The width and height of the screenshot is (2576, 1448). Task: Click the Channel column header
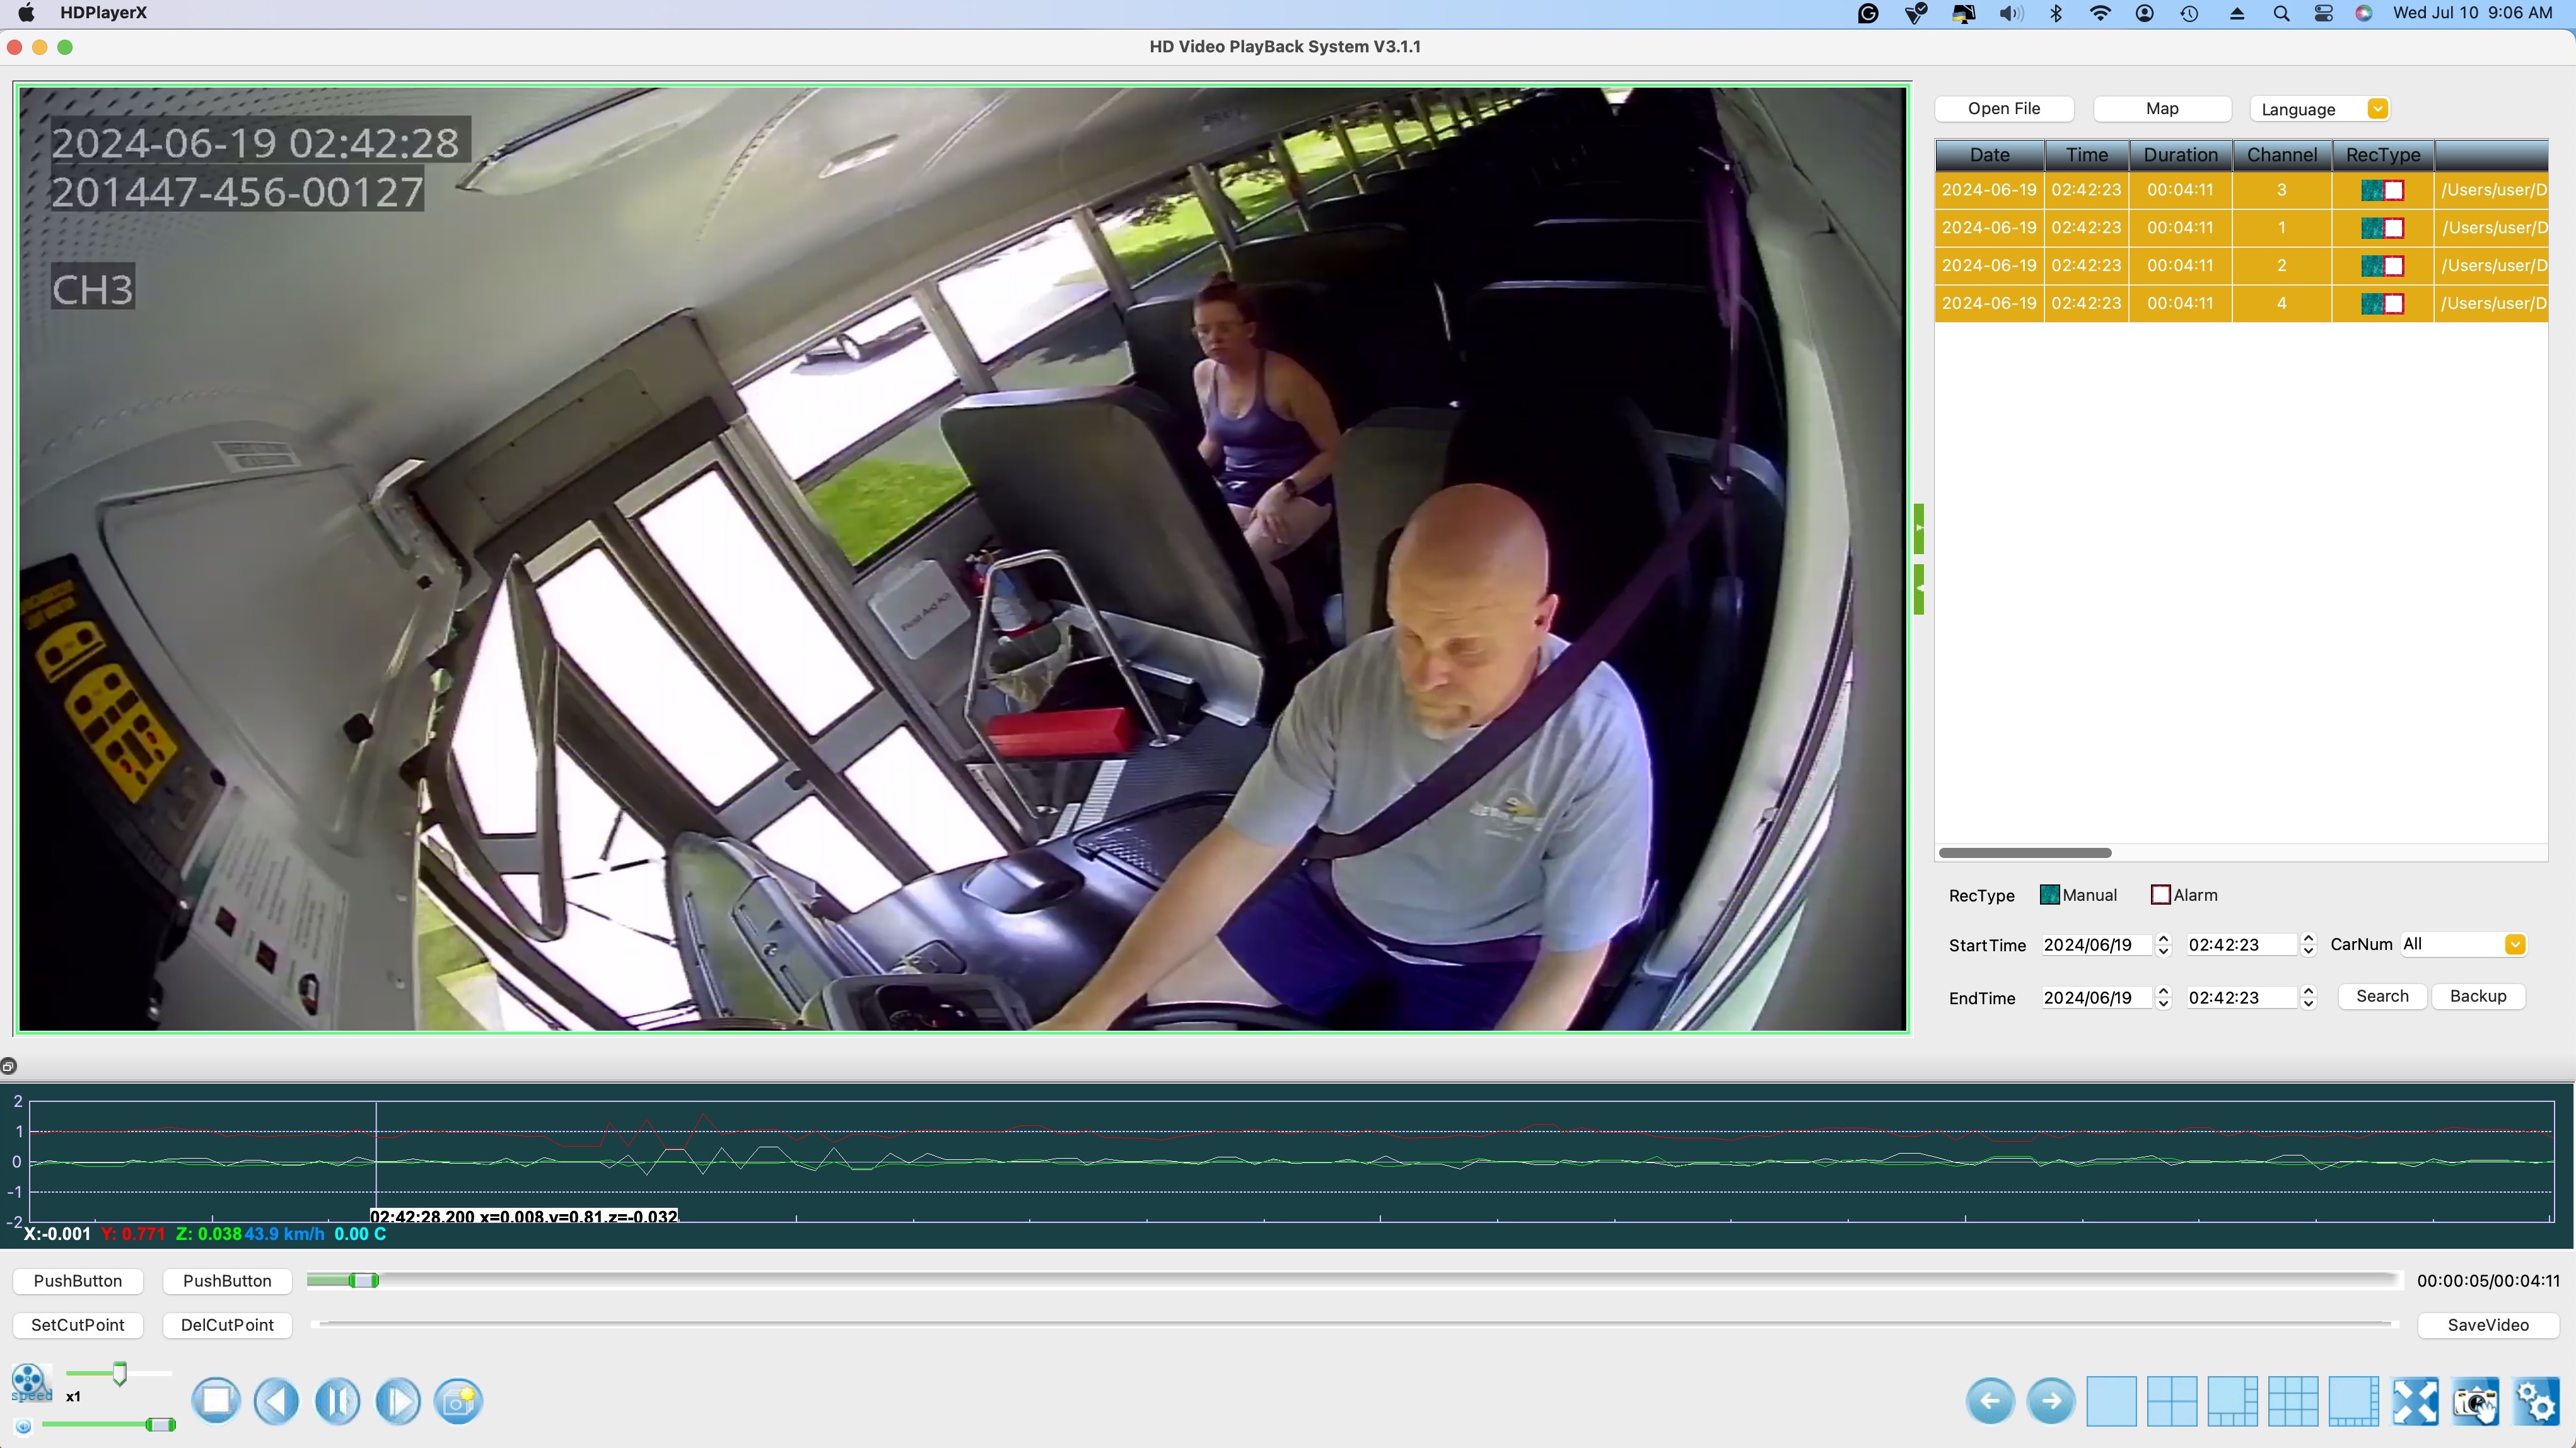pyautogui.click(x=2281, y=155)
